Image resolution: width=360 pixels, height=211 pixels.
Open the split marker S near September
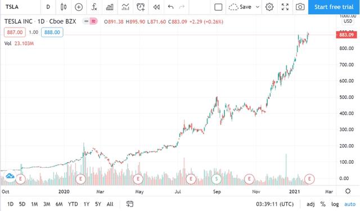(217, 179)
